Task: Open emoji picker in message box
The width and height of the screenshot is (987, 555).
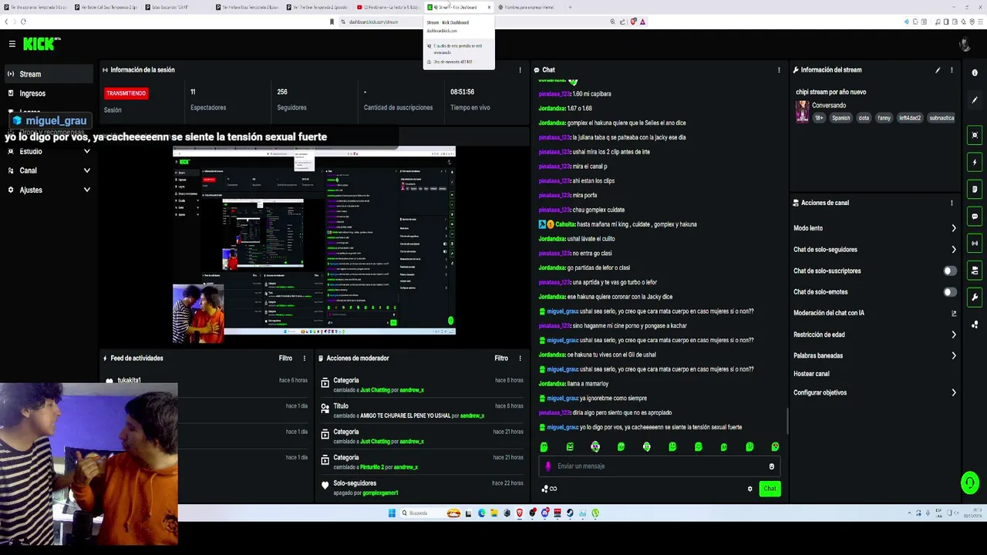Action: click(771, 466)
